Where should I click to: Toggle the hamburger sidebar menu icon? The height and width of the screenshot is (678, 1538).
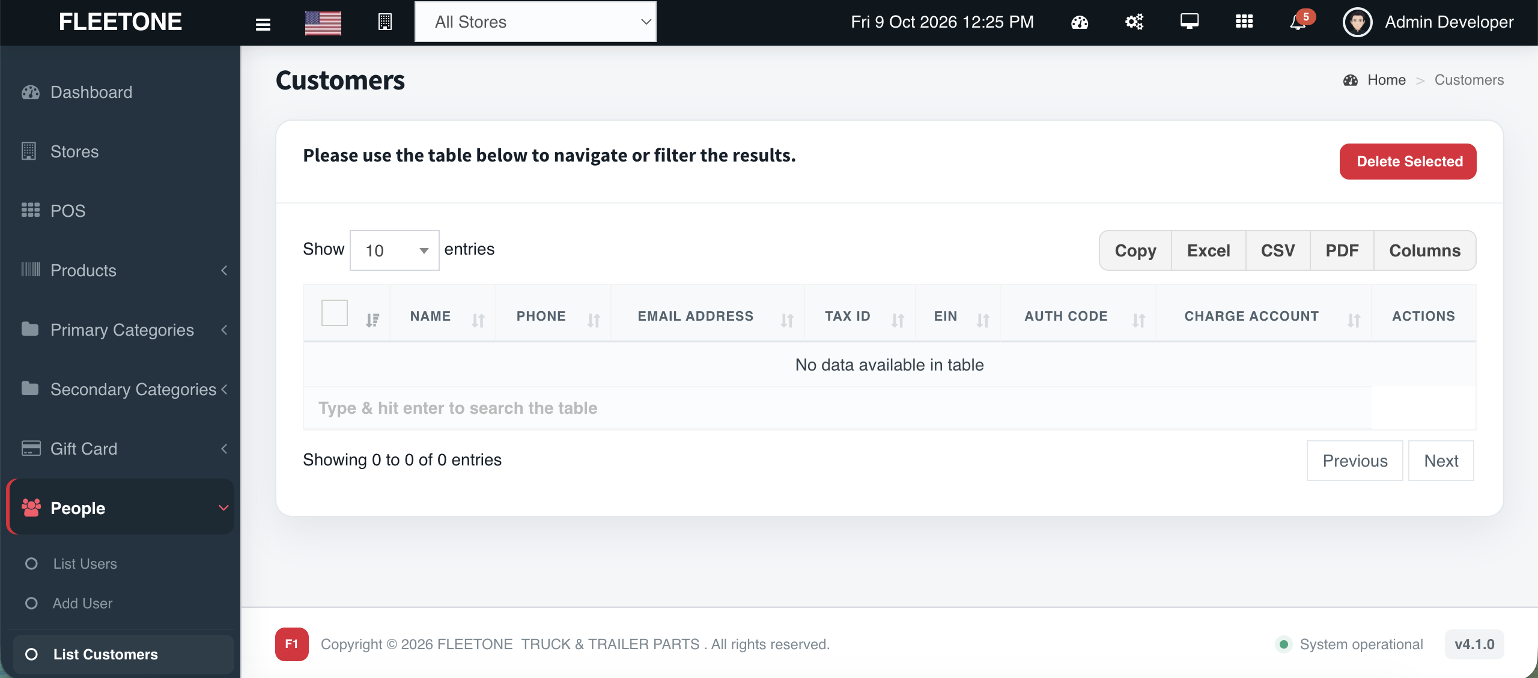(263, 24)
